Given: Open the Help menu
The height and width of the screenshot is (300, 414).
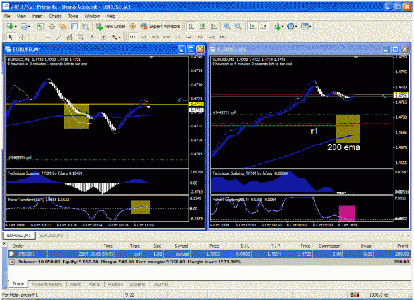Looking at the screenshot, I should pos(111,16).
